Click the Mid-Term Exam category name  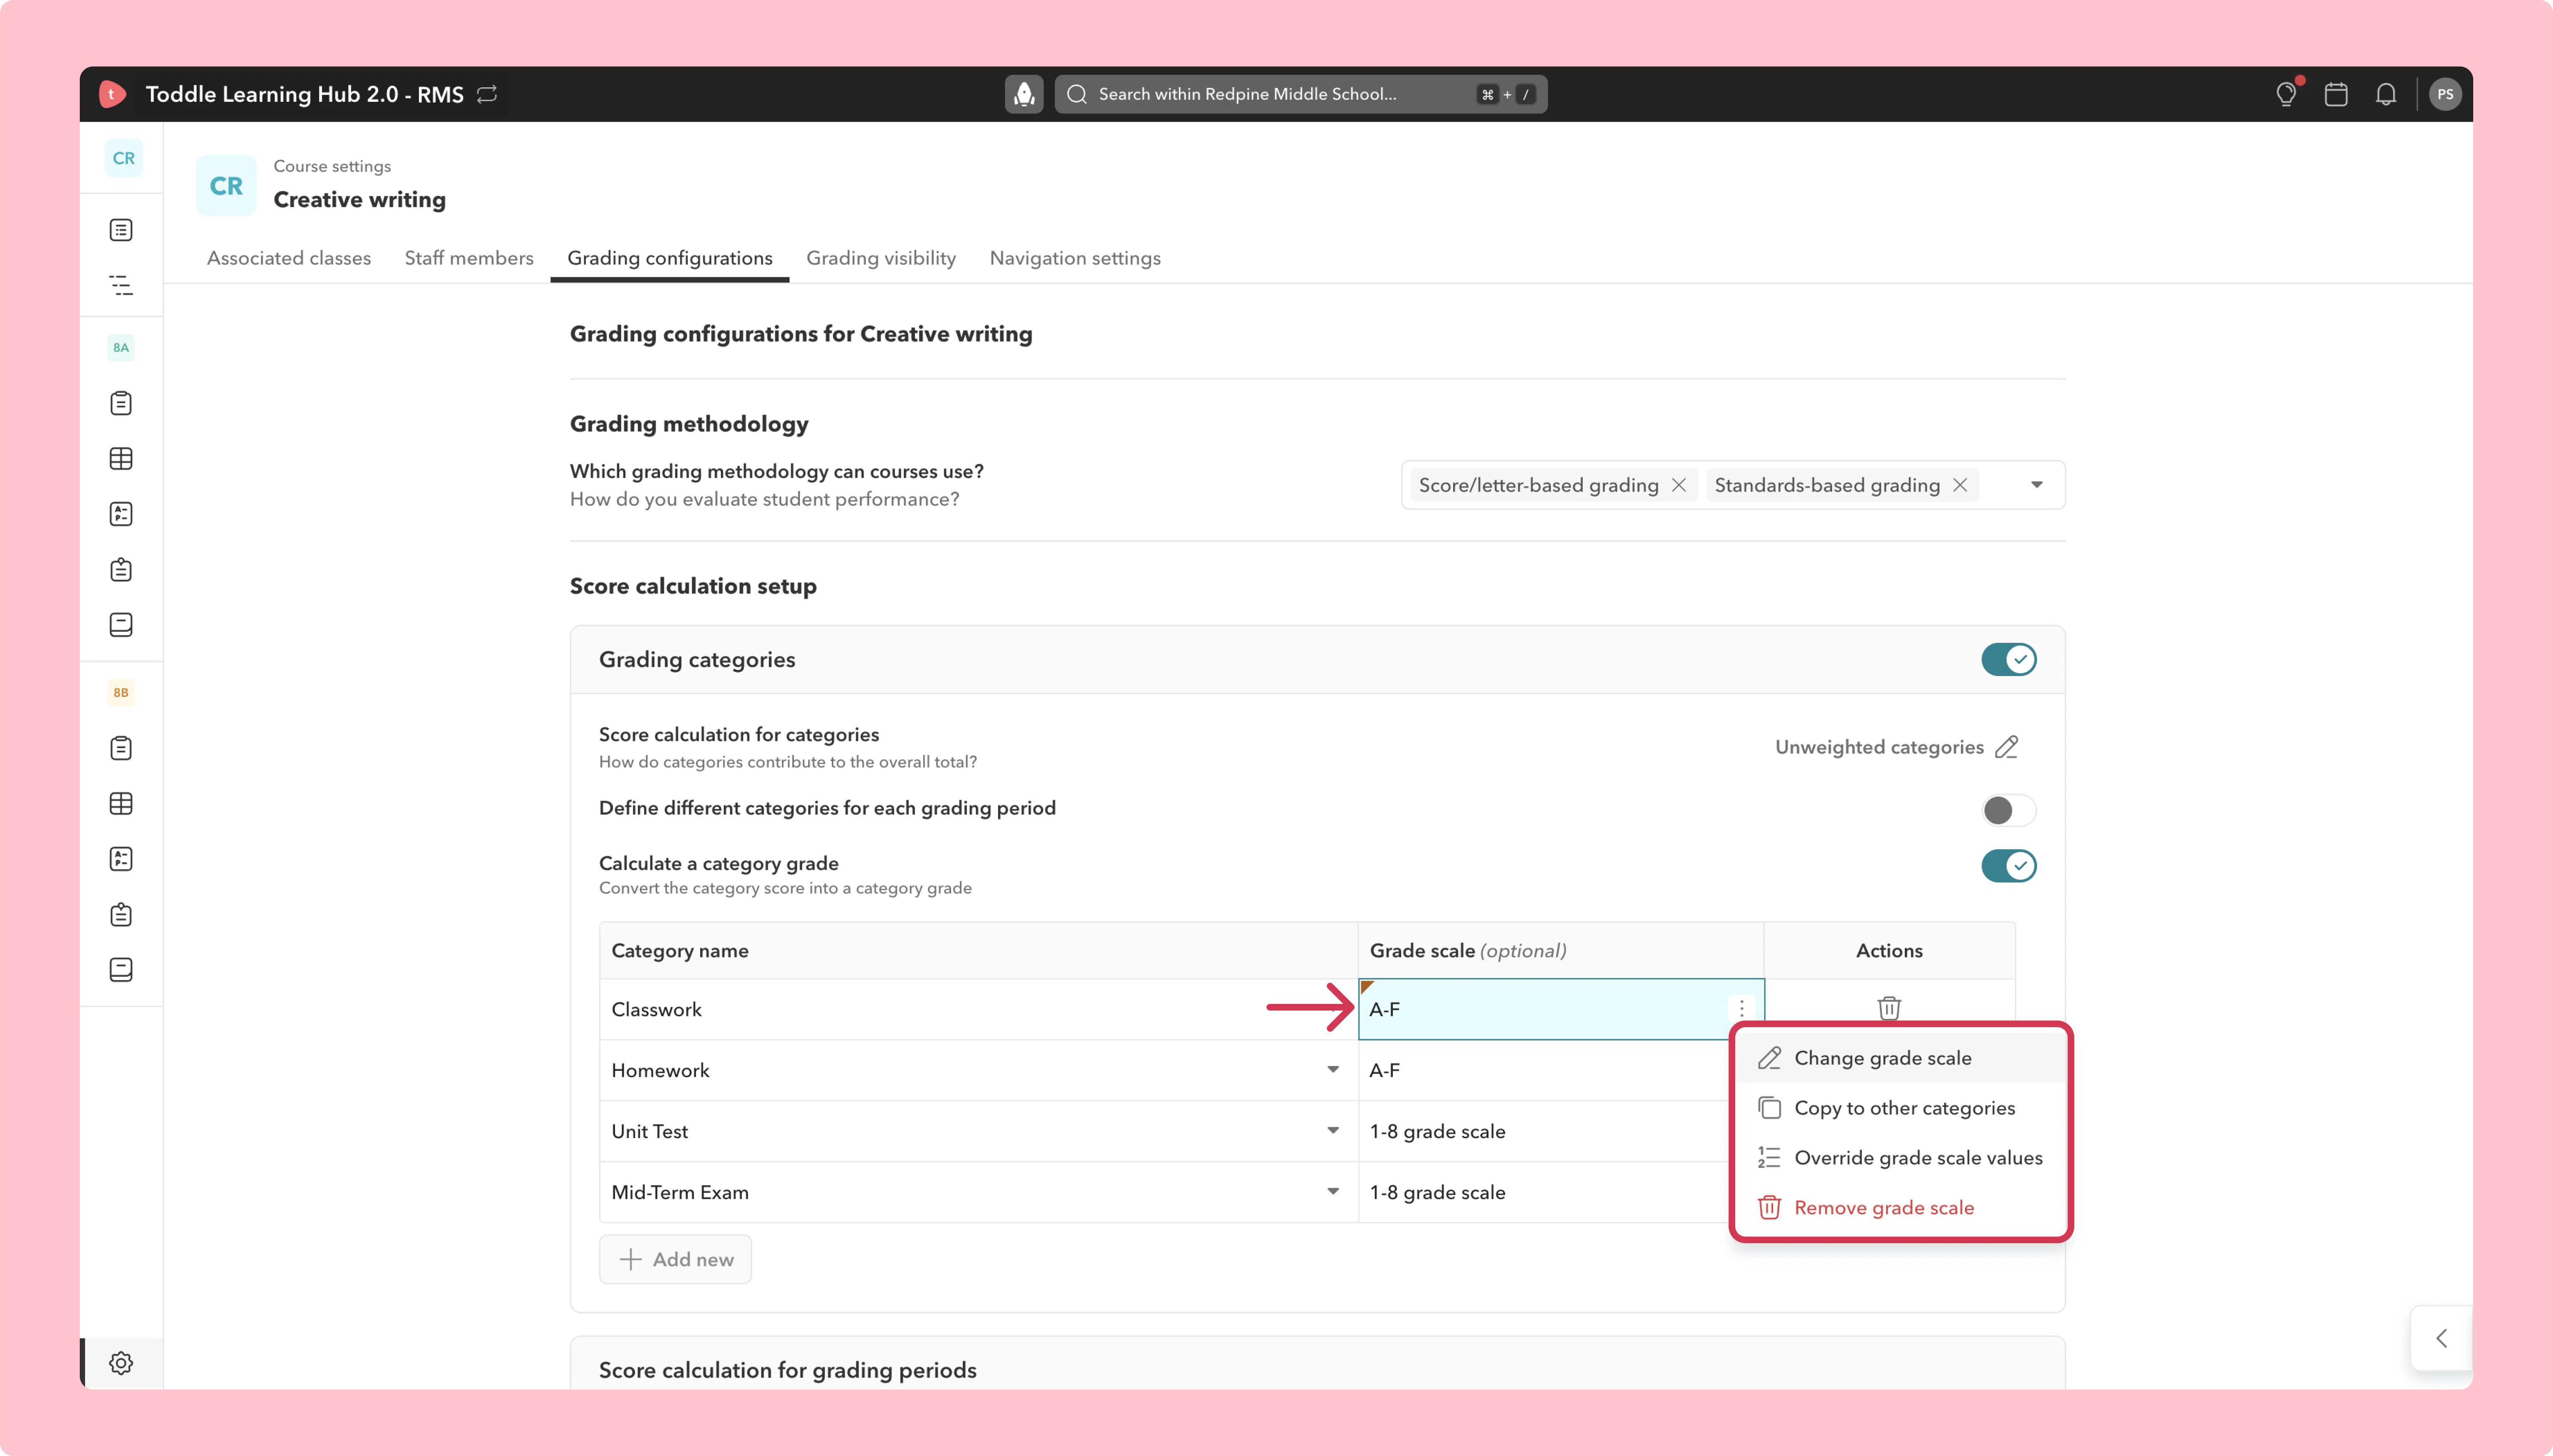pos(680,1192)
